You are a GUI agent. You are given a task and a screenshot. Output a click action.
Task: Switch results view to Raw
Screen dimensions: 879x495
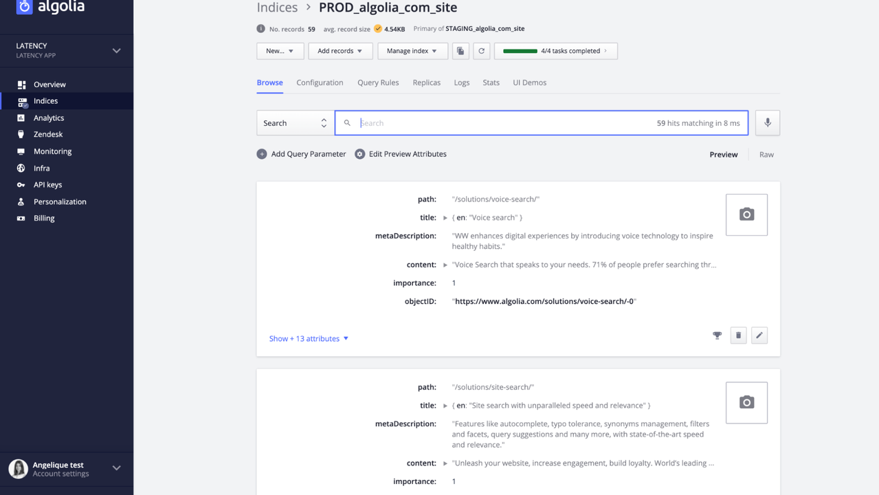pos(766,155)
